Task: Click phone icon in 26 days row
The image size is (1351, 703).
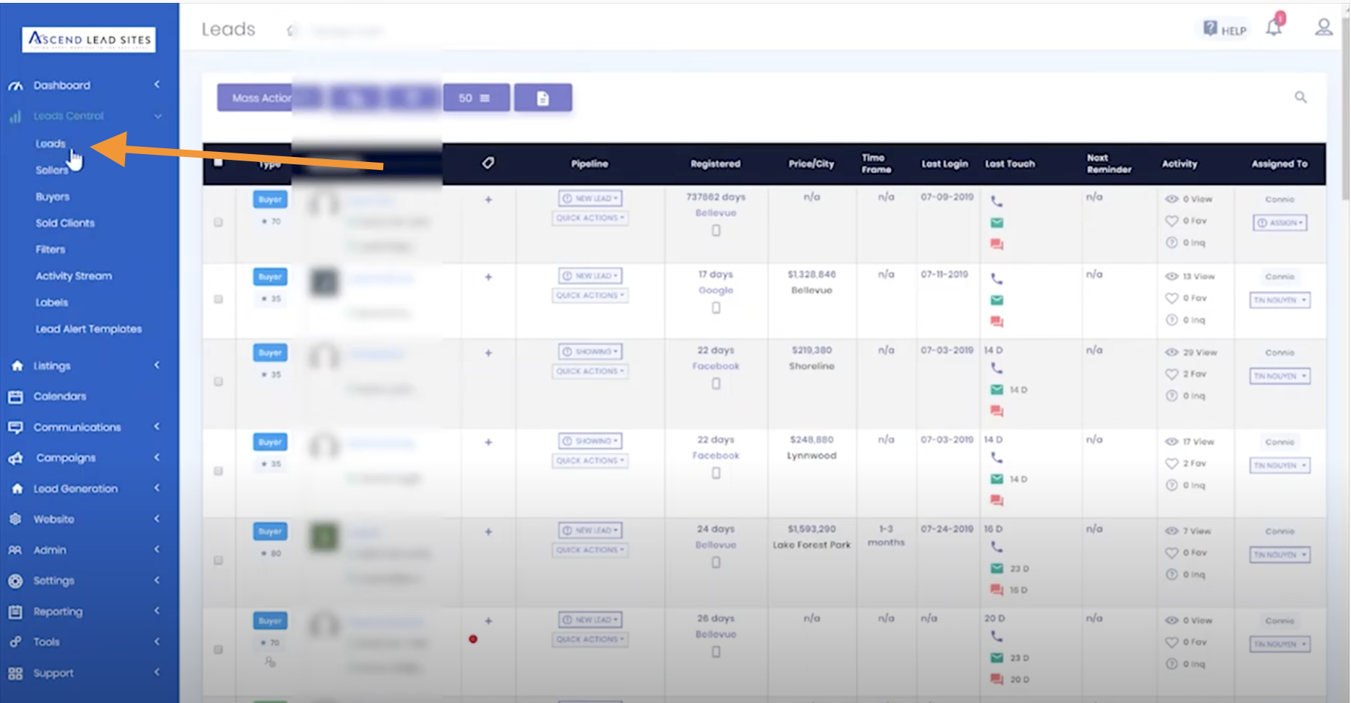Action: (x=997, y=636)
